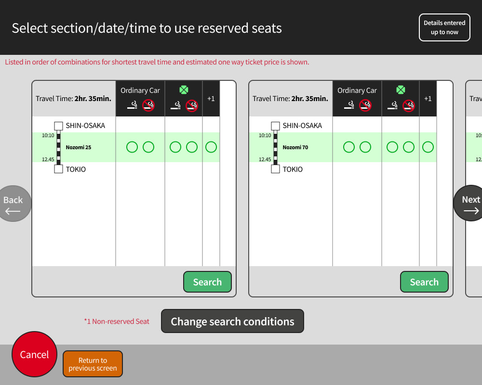Cancel the reservation with the red button
This screenshot has width=482, height=385.
pos(34,354)
